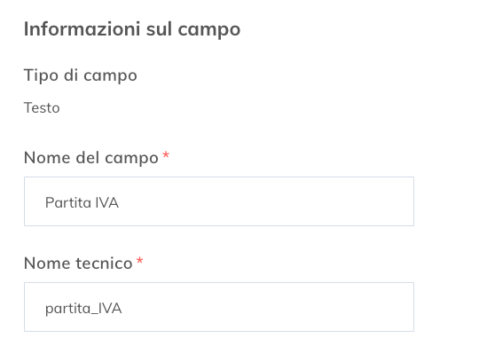Click the word 'IVA' in the Nome del campo field
The height and width of the screenshot is (346, 479).
[x=107, y=202]
